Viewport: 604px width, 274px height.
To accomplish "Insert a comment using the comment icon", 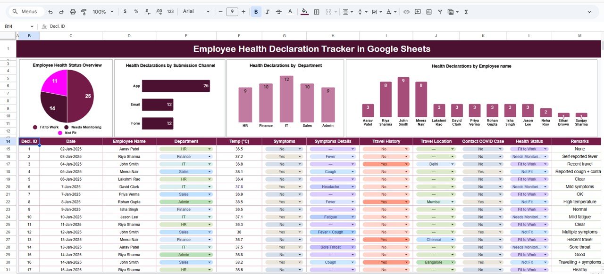I will [417, 12].
